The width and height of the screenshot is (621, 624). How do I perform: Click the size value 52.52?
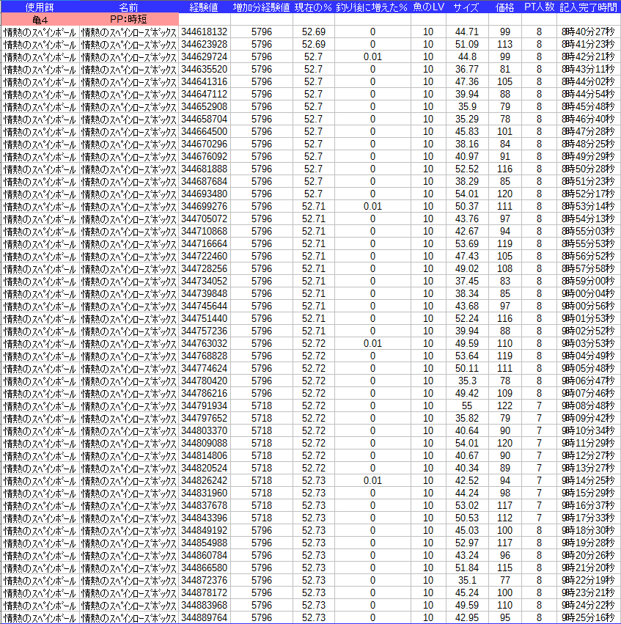(x=466, y=169)
